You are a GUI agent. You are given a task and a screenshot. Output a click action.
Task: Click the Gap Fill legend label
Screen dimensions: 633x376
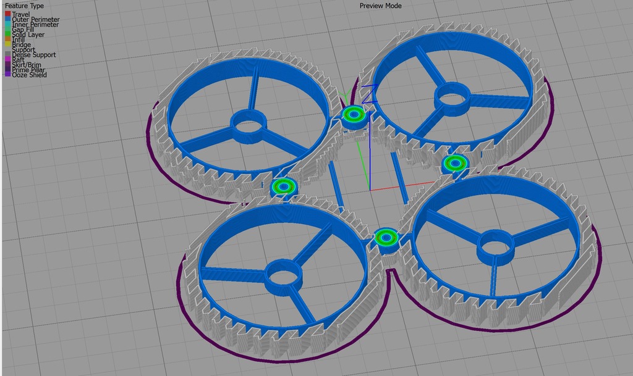(x=23, y=30)
